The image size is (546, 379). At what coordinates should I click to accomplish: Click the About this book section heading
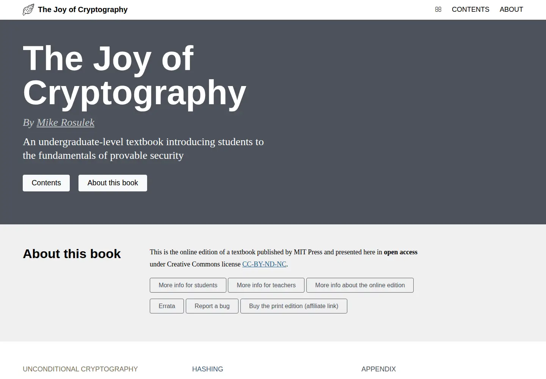click(x=72, y=254)
